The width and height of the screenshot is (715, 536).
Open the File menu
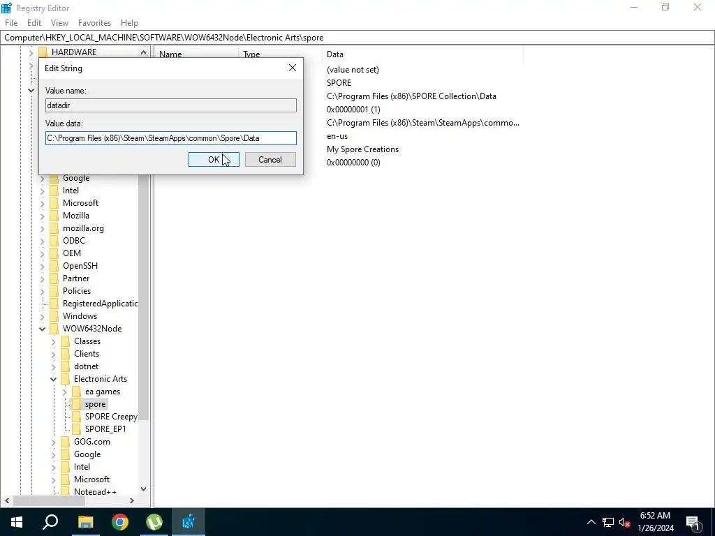click(x=11, y=23)
